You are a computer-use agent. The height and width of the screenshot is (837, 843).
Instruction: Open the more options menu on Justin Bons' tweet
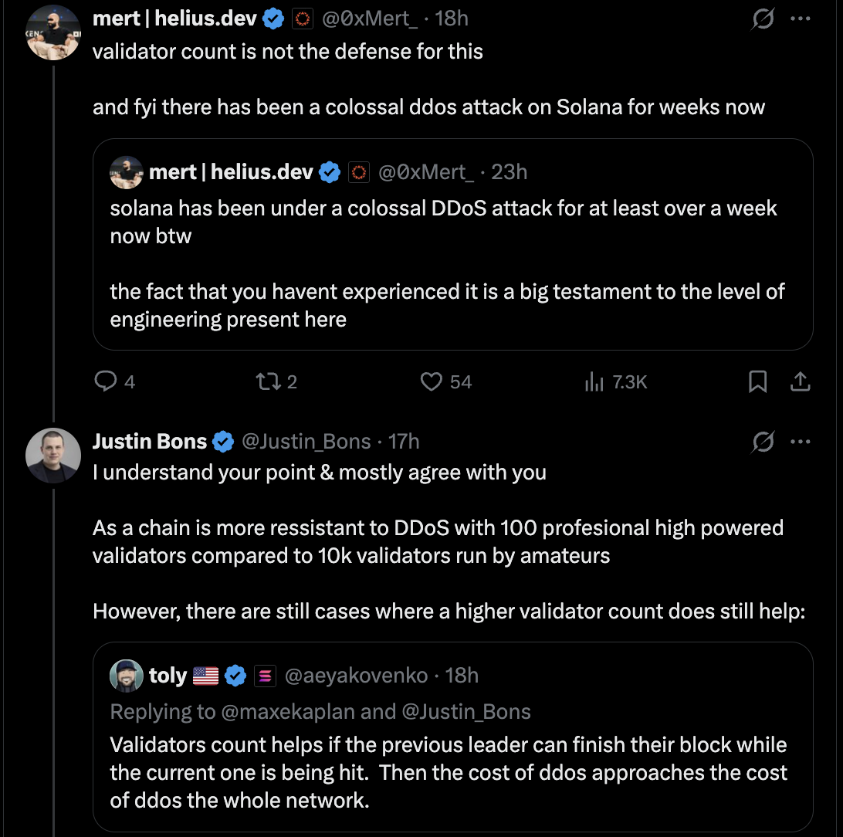[x=801, y=442]
